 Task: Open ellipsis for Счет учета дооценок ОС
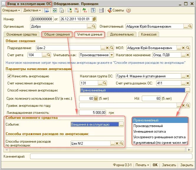coord(183,83)
